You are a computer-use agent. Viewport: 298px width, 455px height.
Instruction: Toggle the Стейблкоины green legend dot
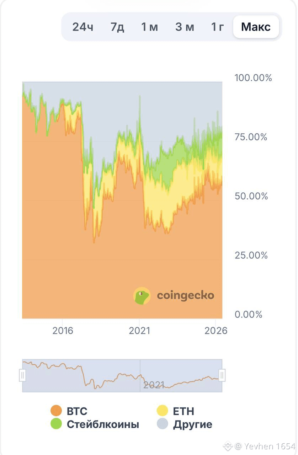[56, 424]
